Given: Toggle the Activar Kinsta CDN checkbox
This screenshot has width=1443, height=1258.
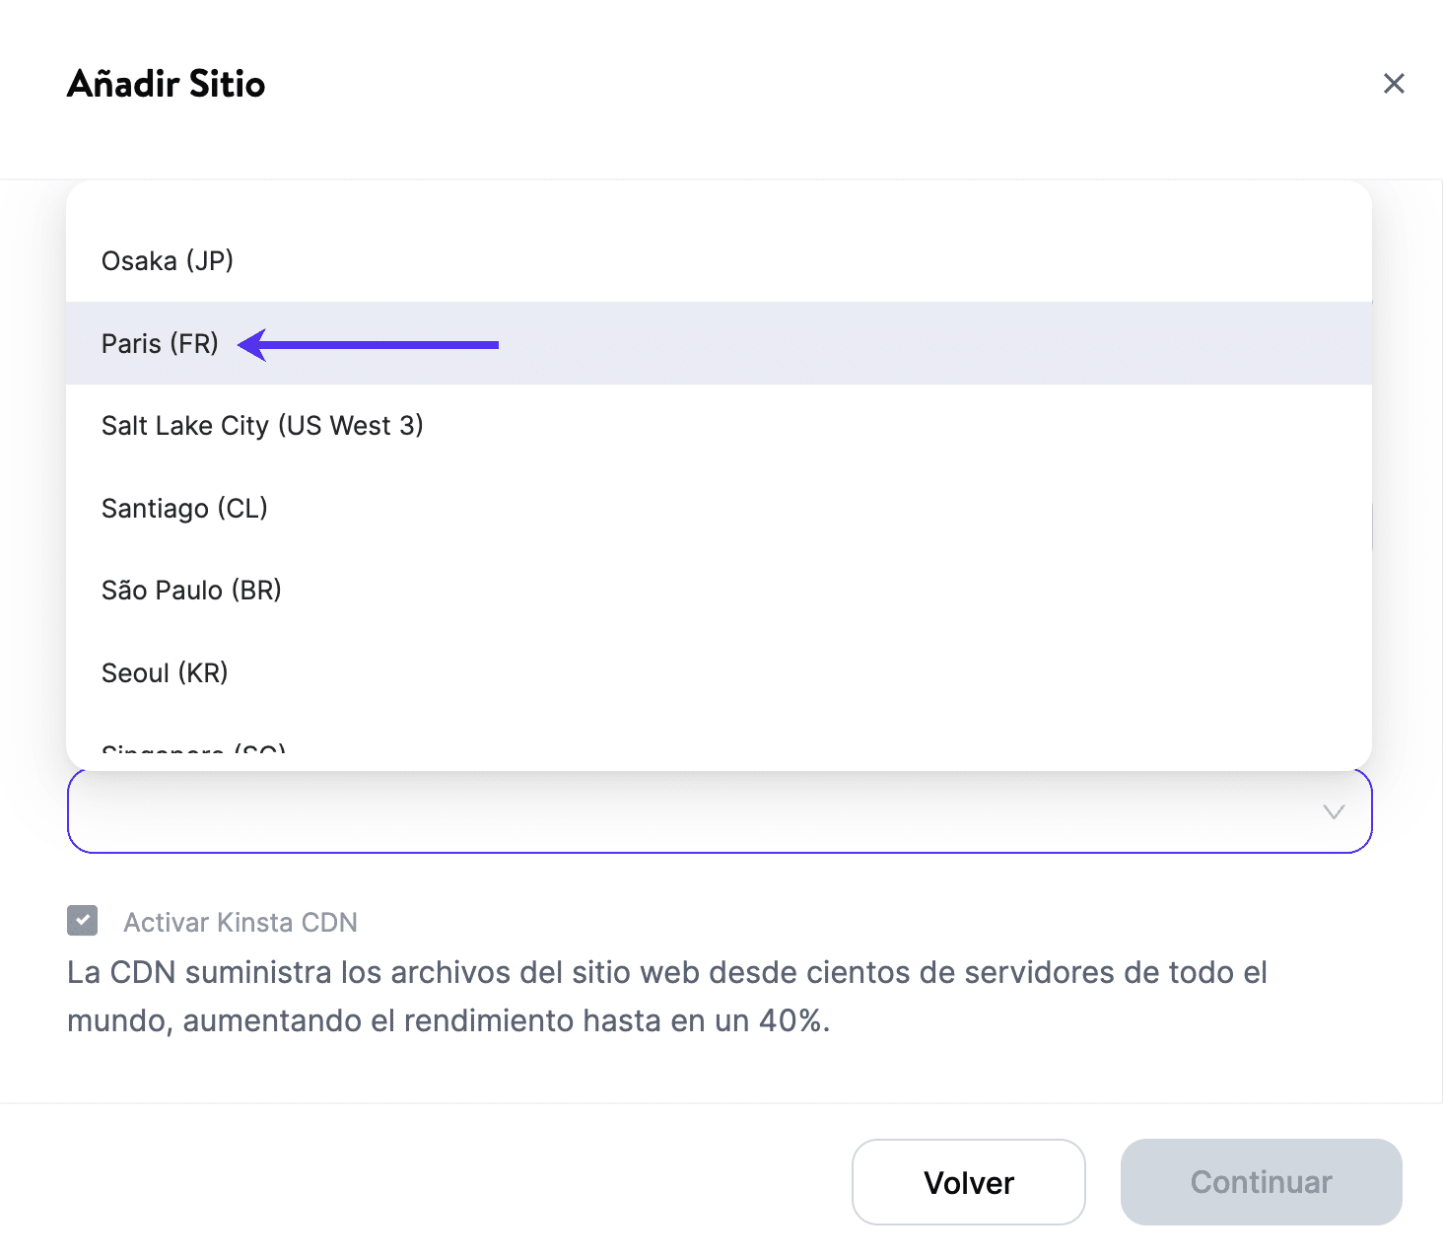Looking at the screenshot, I should (83, 921).
